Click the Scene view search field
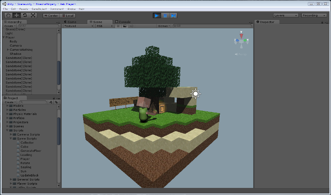The height and width of the screenshot is (195, 331). [x=212, y=26]
